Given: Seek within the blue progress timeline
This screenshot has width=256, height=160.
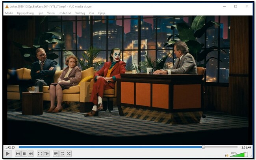Looking at the screenshot, I should pos(128,147).
